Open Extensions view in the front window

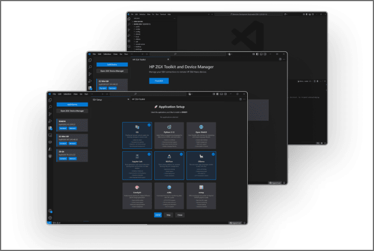coord(51,128)
